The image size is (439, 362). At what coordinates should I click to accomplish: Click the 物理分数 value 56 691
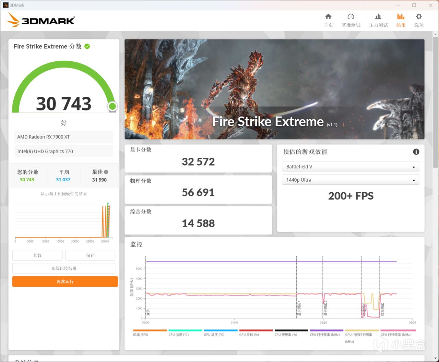pyautogui.click(x=198, y=192)
